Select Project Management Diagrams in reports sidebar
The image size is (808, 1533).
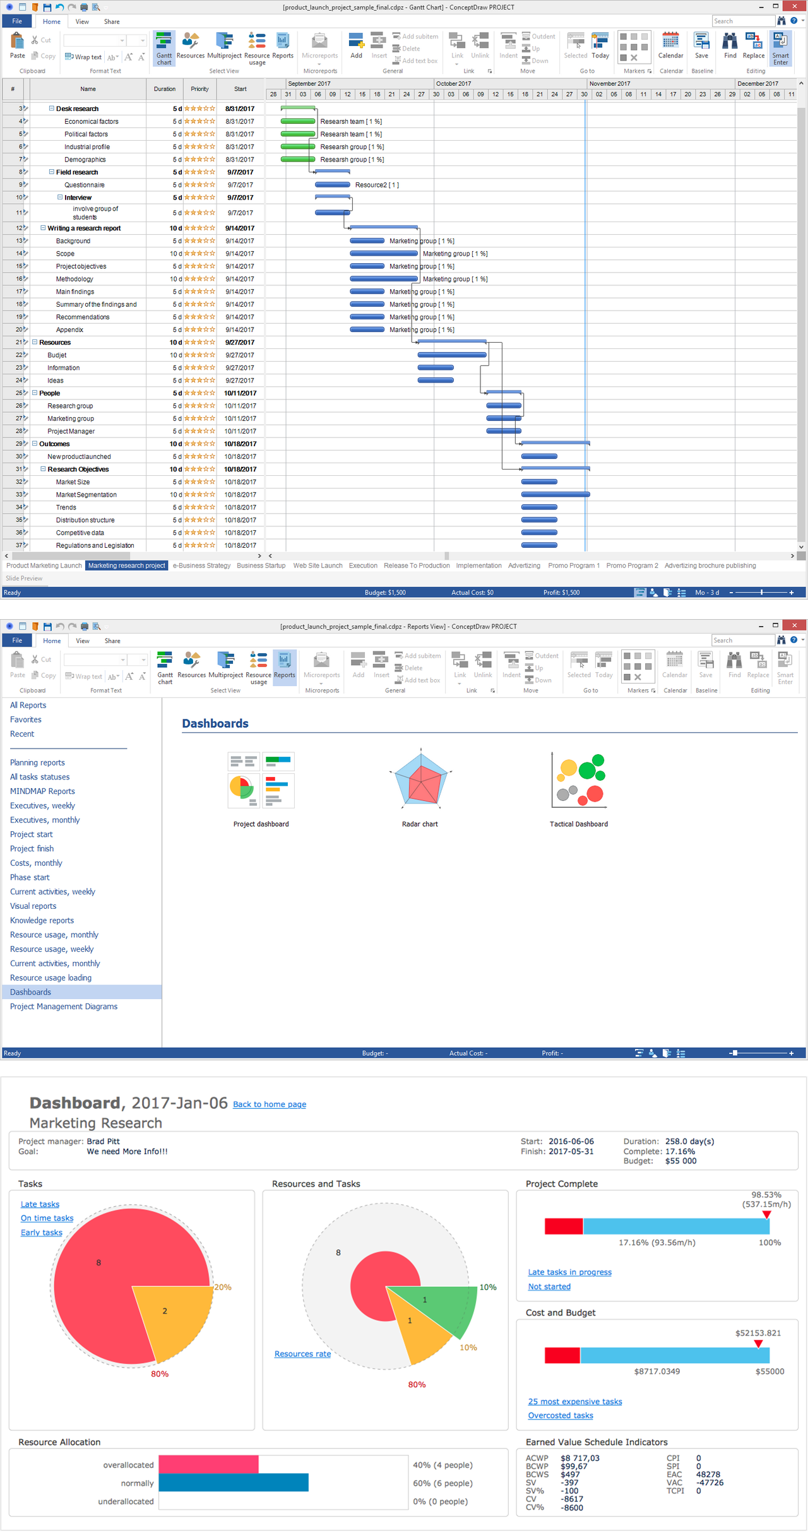click(x=64, y=1007)
